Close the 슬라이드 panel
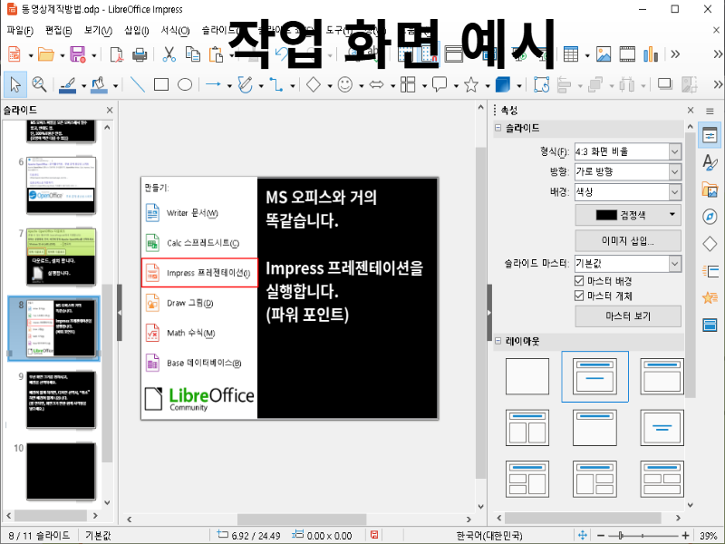Image resolution: width=725 pixels, height=544 pixels. click(x=110, y=110)
